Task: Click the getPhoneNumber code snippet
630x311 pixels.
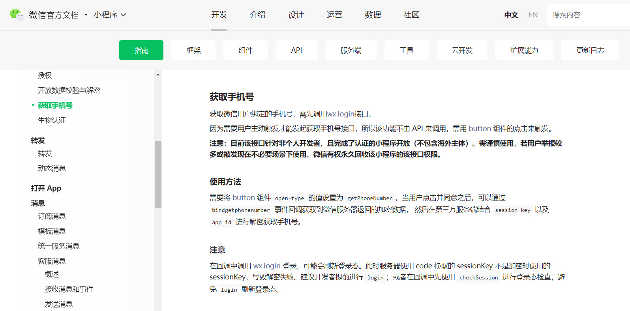Action: tap(370, 198)
